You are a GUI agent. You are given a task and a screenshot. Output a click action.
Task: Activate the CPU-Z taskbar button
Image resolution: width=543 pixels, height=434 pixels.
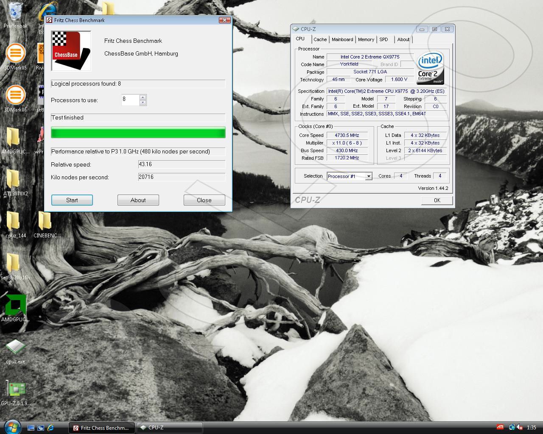(169, 428)
